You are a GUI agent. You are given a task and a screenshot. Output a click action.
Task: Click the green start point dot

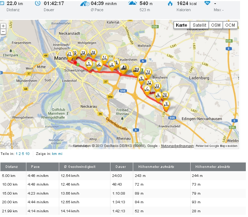[x=78, y=64]
